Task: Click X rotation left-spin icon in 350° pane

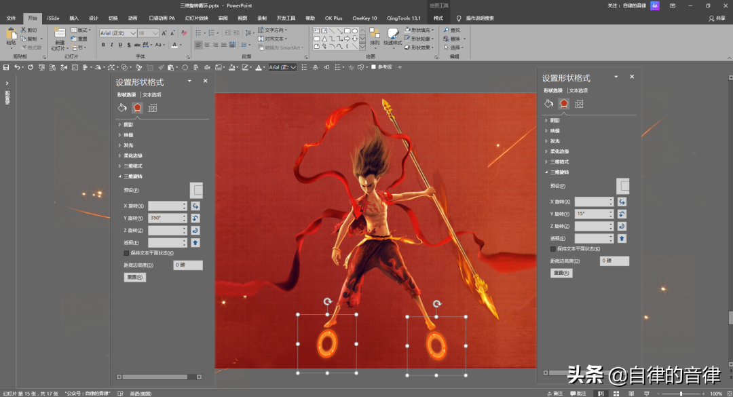Action: click(x=195, y=206)
